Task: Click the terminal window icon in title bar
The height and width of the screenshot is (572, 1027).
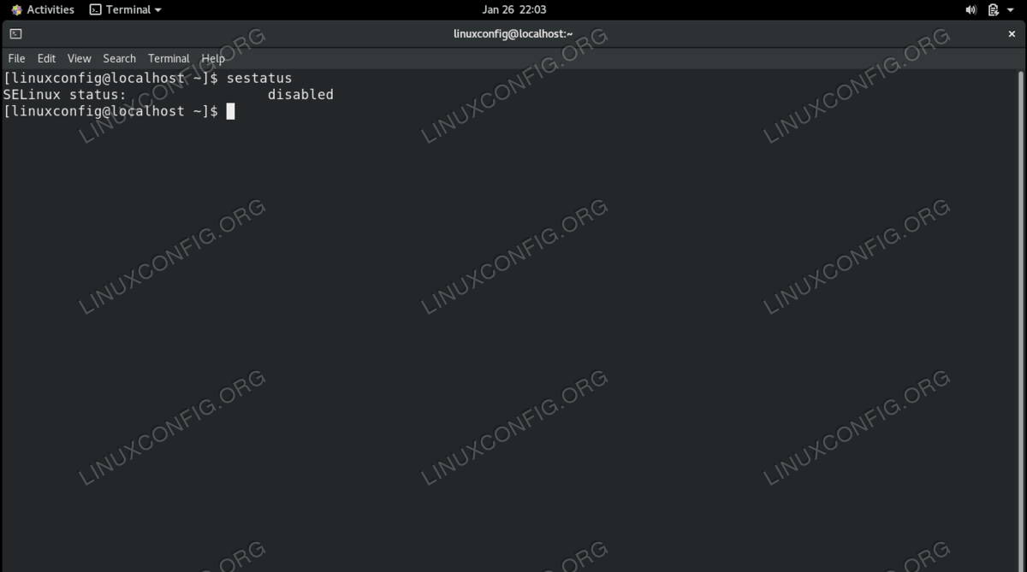Action: tap(15, 34)
